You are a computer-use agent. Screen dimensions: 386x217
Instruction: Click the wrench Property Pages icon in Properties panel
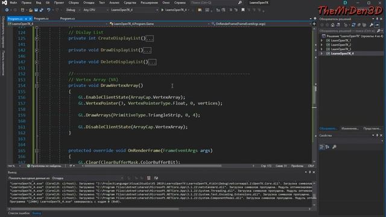(334, 147)
